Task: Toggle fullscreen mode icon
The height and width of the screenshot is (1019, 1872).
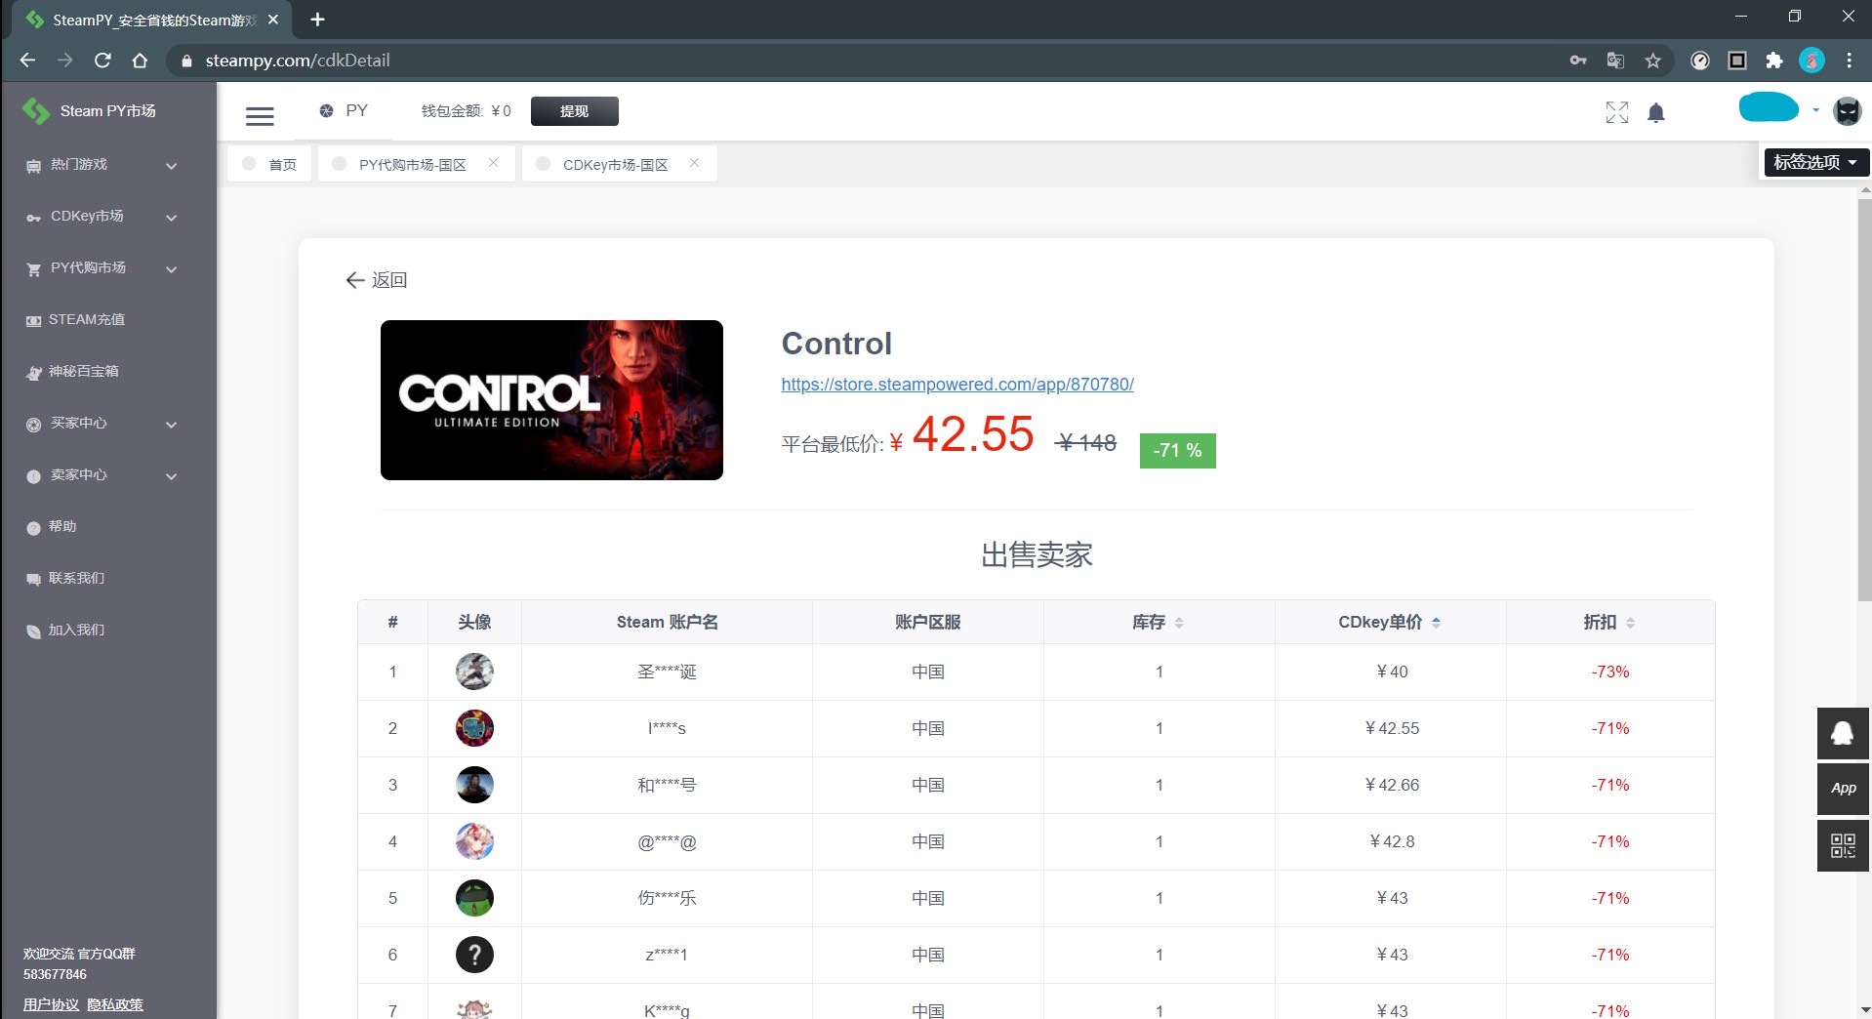Action: [x=1617, y=113]
